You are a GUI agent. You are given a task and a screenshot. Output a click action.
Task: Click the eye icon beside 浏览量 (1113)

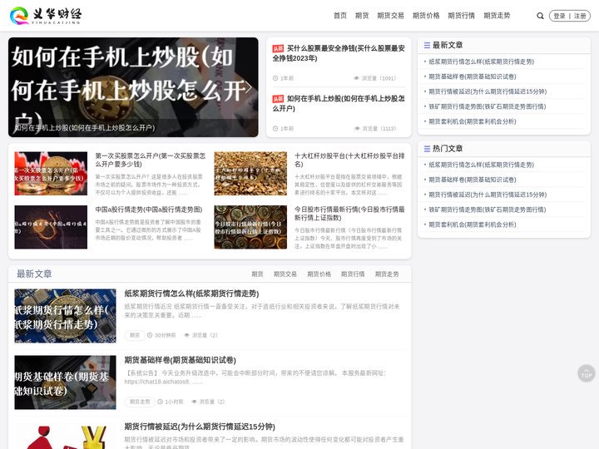pos(357,129)
